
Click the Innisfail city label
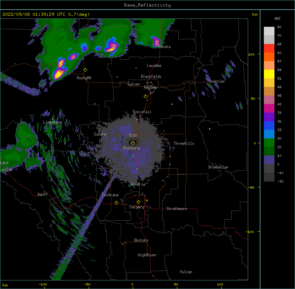pos(142,112)
